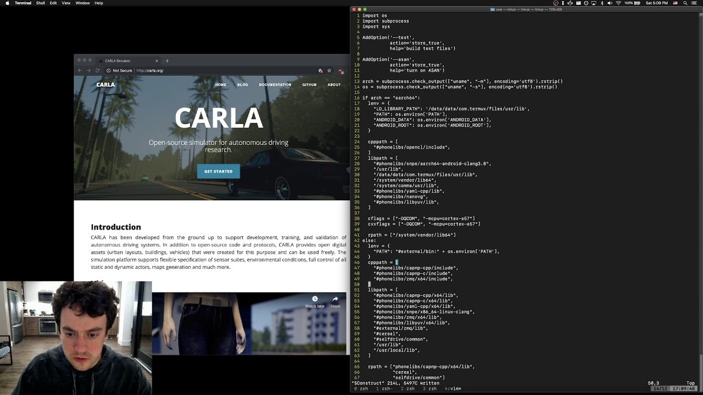This screenshot has height=395, width=703.
Task: Open the BLOG link on CARLA site
Action: [x=242, y=84]
